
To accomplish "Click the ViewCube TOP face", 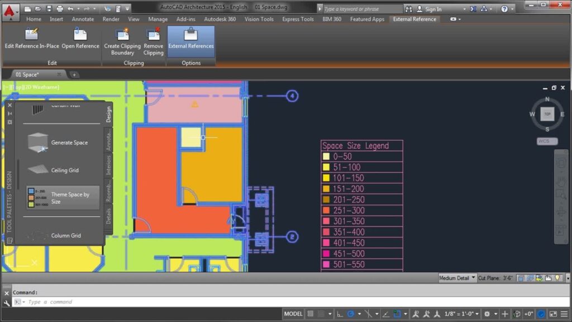I will [x=547, y=114].
